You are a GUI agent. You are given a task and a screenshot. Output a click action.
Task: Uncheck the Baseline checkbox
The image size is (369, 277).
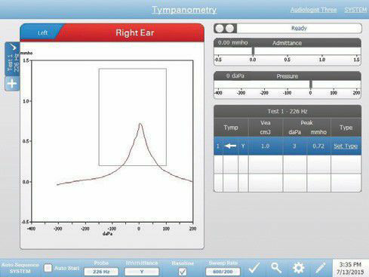183,272
